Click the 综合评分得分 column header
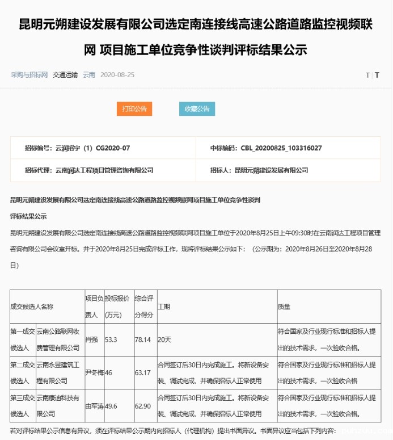Viewport: 393px width, 440px height. point(145,306)
